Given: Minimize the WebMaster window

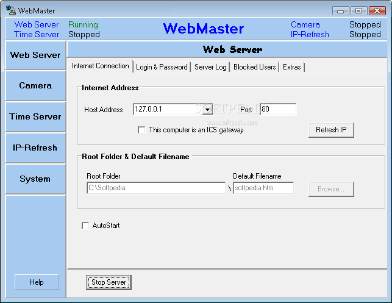Looking at the screenshot, I should click(340, 11).
